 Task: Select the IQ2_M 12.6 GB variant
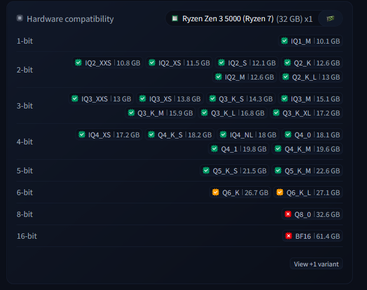pyautogui.click(x=244, y=77)
